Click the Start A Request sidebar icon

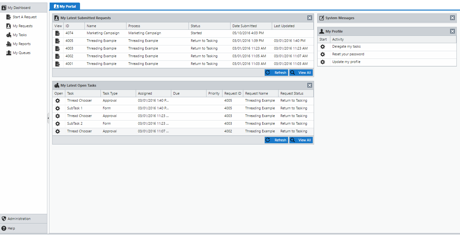tap(9, 17)
